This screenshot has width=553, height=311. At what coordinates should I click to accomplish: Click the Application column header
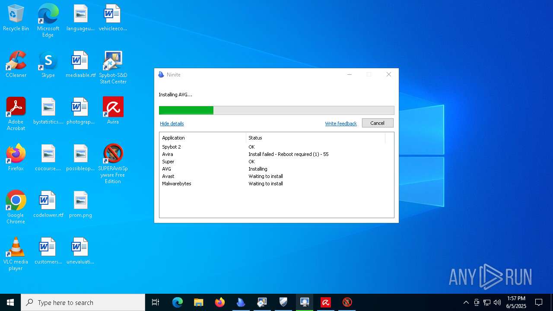pos(203,138)
